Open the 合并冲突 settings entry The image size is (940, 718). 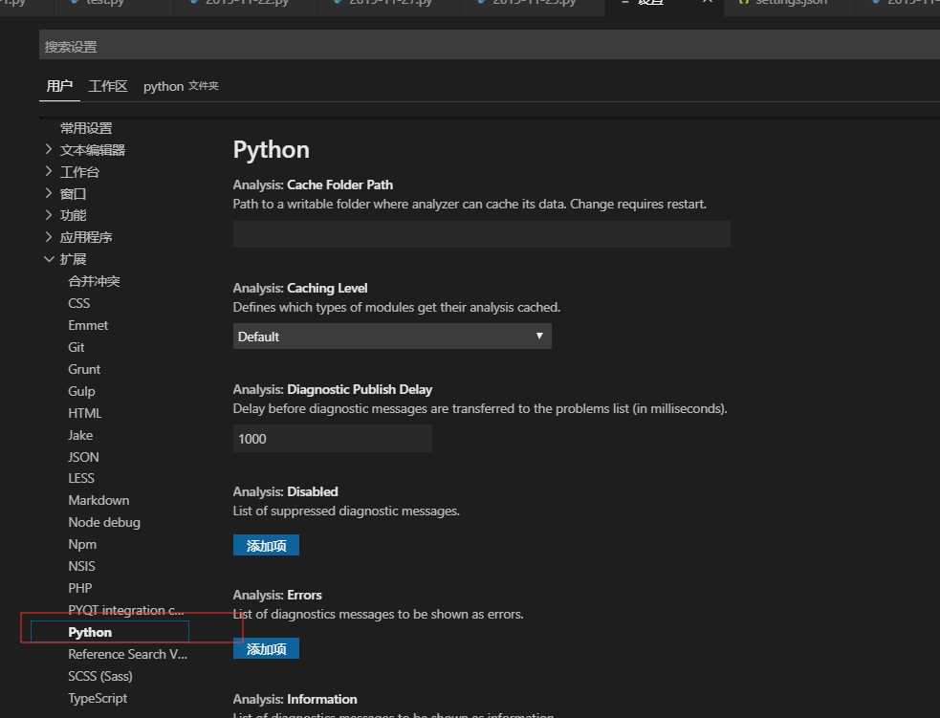(x=94, y=281)
